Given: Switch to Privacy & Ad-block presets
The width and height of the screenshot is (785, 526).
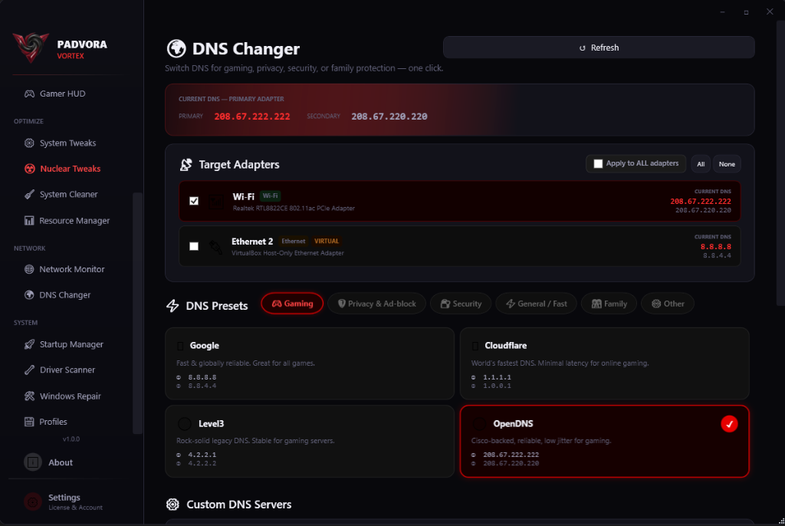Looking at the screenshot, I should pos(377,304).
